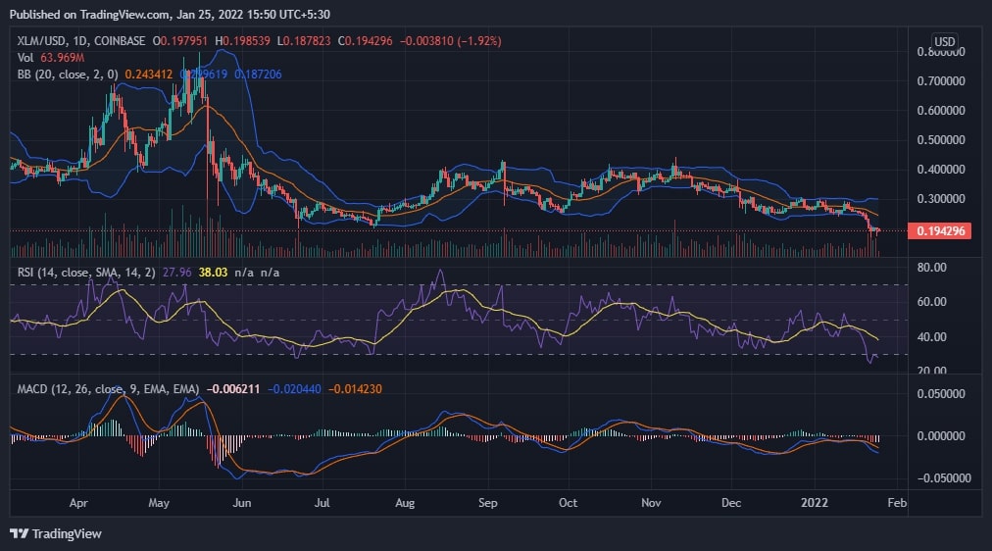Image resolution: width=992 pixels, height=551 pixels.
Task: Click the change value -0.003810 (-1.92%)
Action: (x=451, y=41)
